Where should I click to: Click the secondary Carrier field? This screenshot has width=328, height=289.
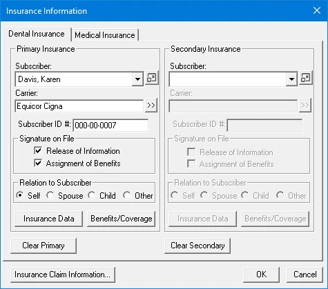coord(233,106)
